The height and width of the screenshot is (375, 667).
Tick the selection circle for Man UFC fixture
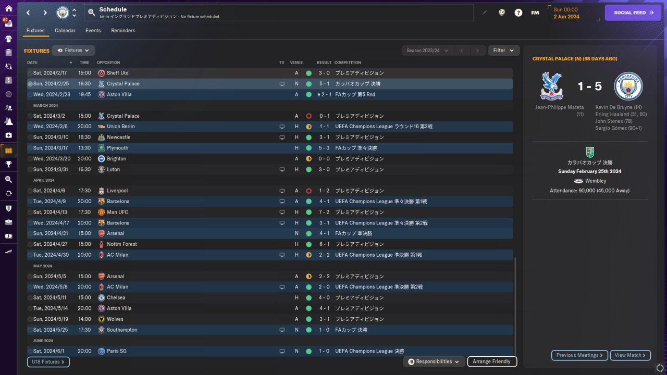point(30,212)
